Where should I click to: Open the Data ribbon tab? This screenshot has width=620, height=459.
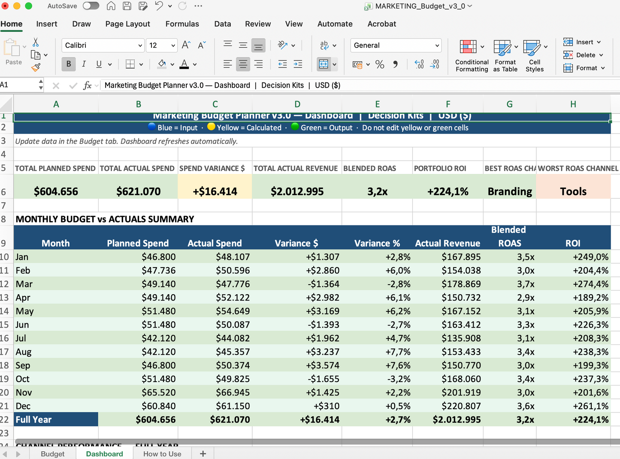pyautogui.click(x=223, y=24)
